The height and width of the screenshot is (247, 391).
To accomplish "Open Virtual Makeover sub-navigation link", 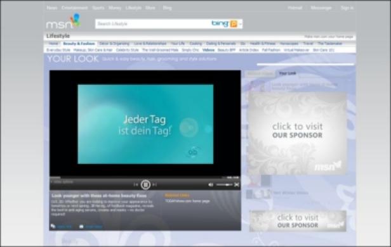I will (296, 50).
